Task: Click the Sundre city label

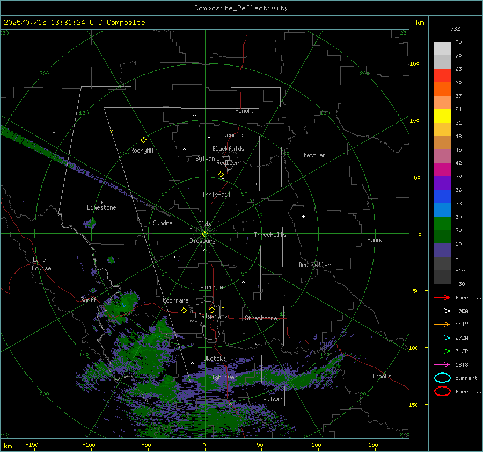Action: point(163,223)
